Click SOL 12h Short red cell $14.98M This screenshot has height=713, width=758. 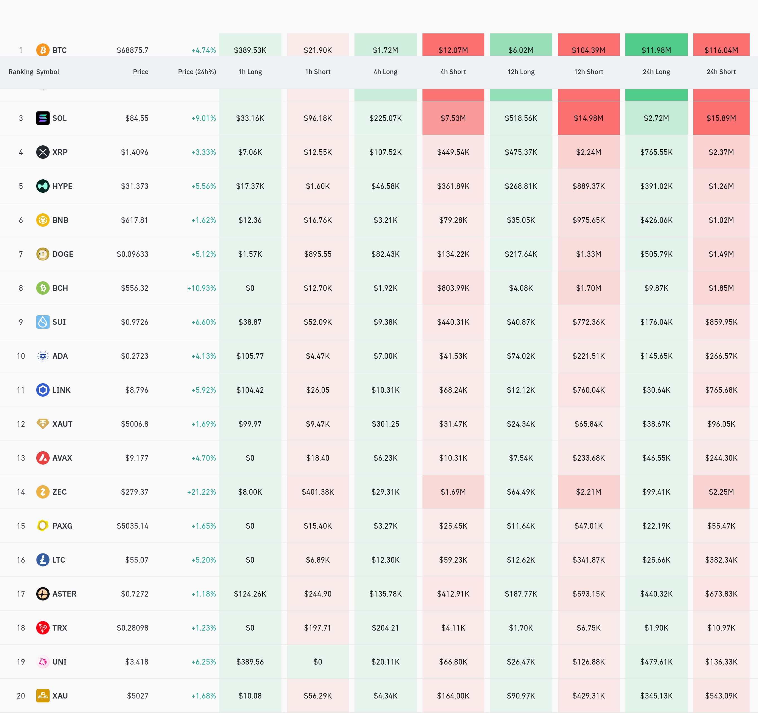point(588,118)
